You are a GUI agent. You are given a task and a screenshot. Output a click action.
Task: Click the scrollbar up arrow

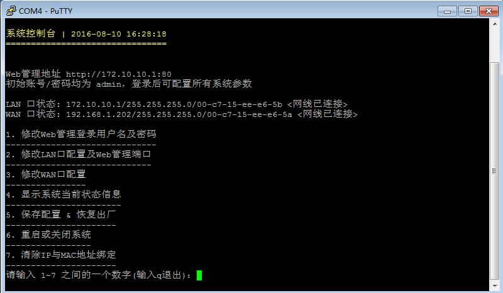pos(494,24)
